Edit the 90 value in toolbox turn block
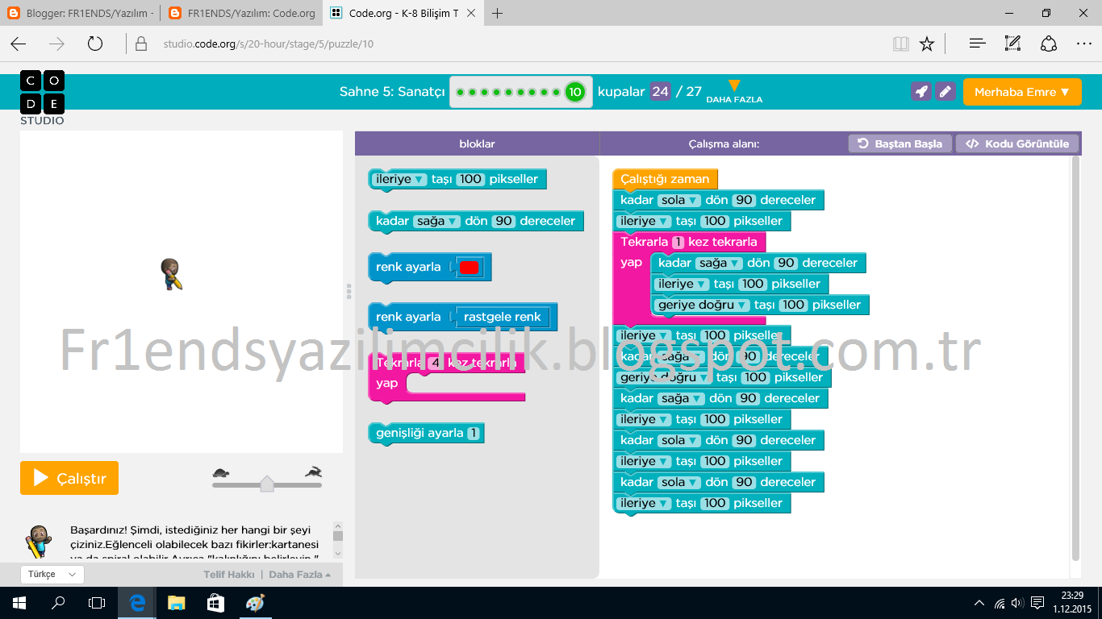Viewport: 1102px width, 619px height. 503,221
